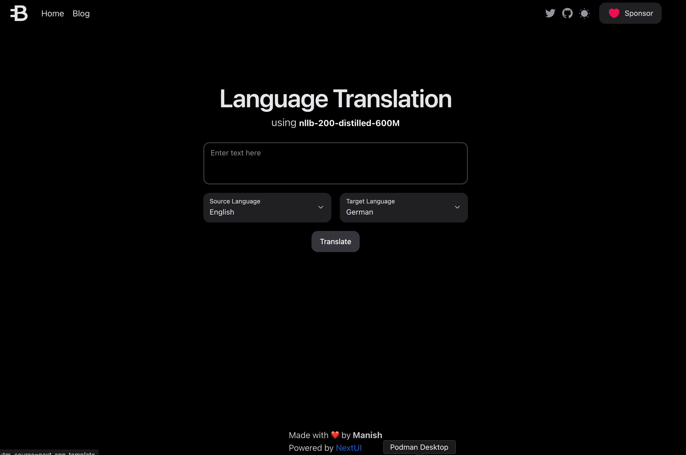Toggle dark mode theme switch
The height and width of the screenshot is (455, 686).
click(x=584, y=13)
